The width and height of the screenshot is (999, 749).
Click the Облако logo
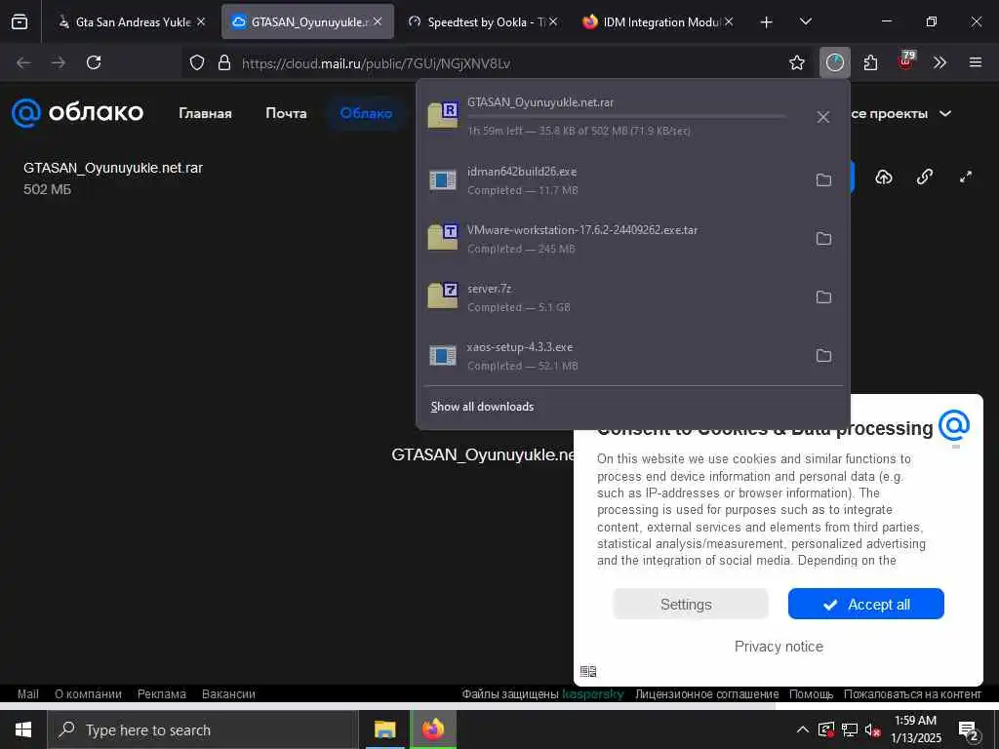click(x=77, y=113)
